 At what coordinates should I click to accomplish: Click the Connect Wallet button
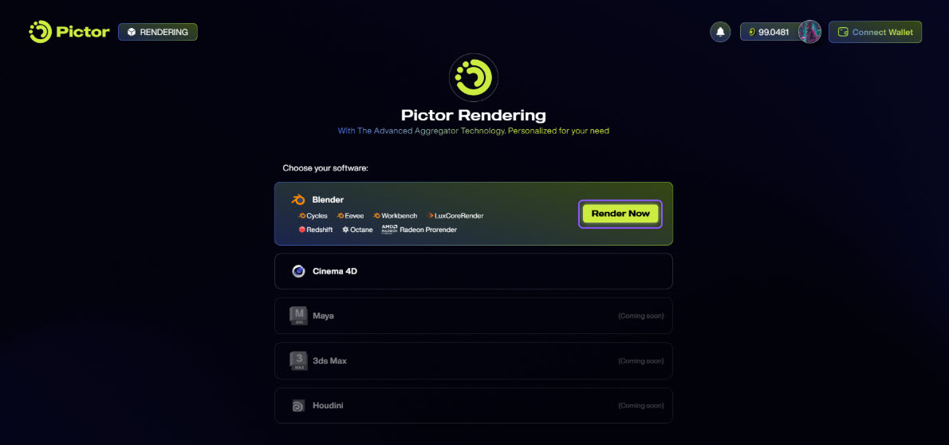pos(875,32)
